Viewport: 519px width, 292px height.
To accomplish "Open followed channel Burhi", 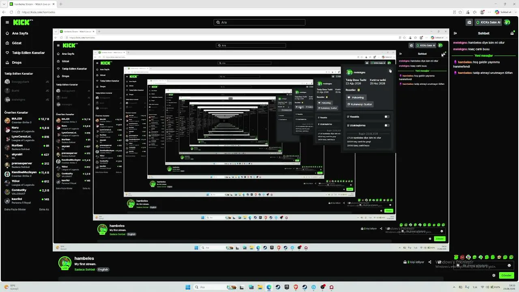I will pos(27,90).
